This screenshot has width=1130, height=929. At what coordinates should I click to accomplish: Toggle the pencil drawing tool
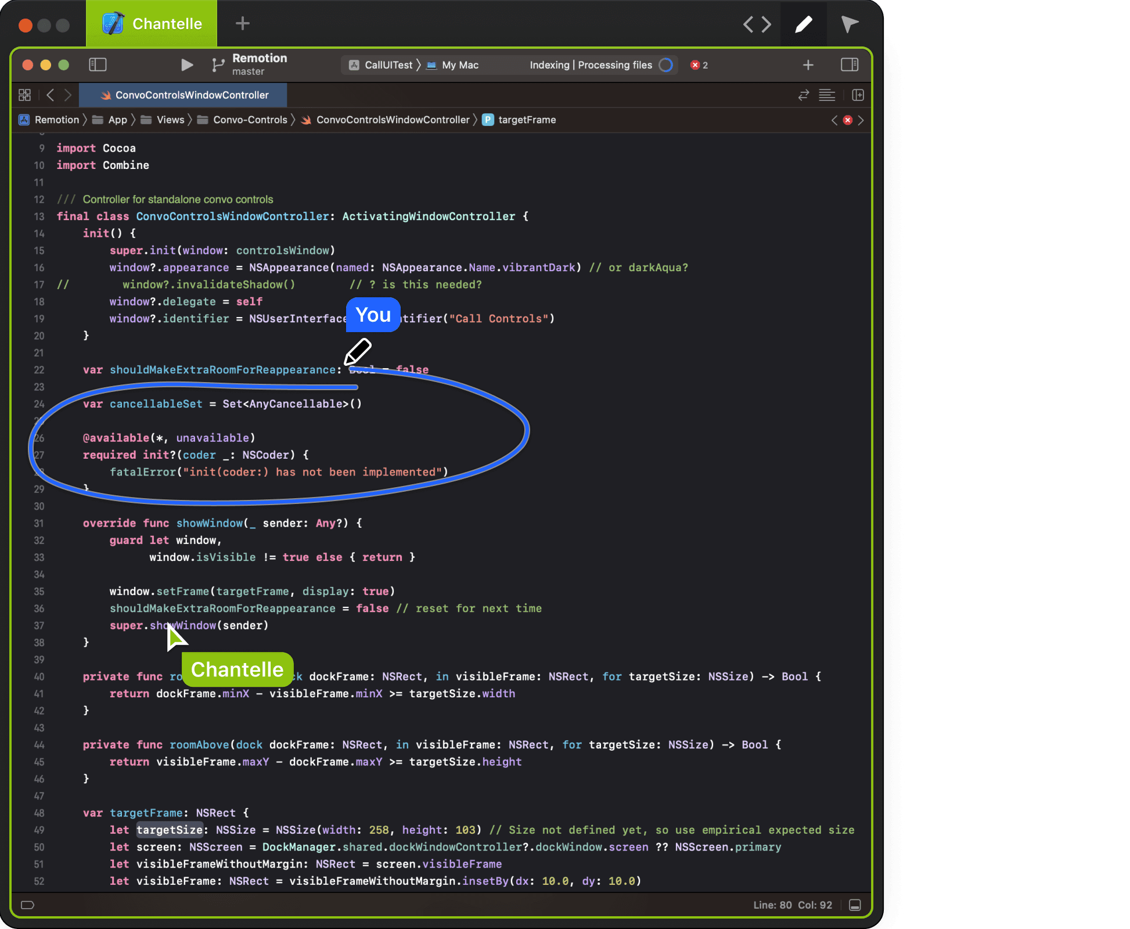(803, 24)
